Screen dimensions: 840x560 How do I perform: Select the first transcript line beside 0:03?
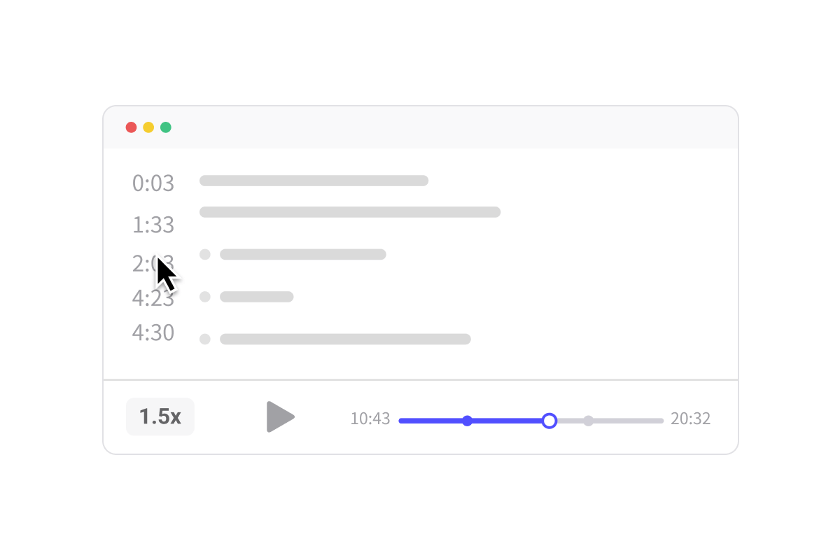pyautogui.click(x=314, y=181)
